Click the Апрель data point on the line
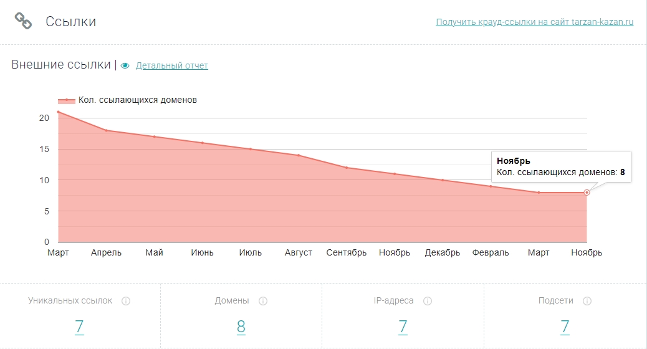The width and height of the screenshot is (647, 349). (x=106, y=130)
